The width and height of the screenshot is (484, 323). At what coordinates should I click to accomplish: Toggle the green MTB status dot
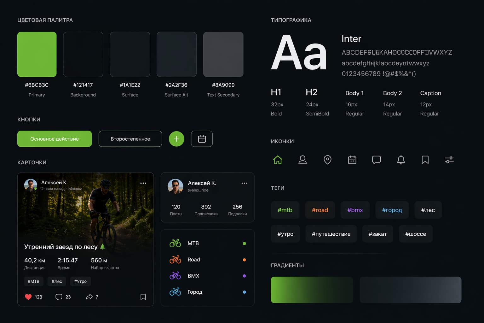[244, 244]
